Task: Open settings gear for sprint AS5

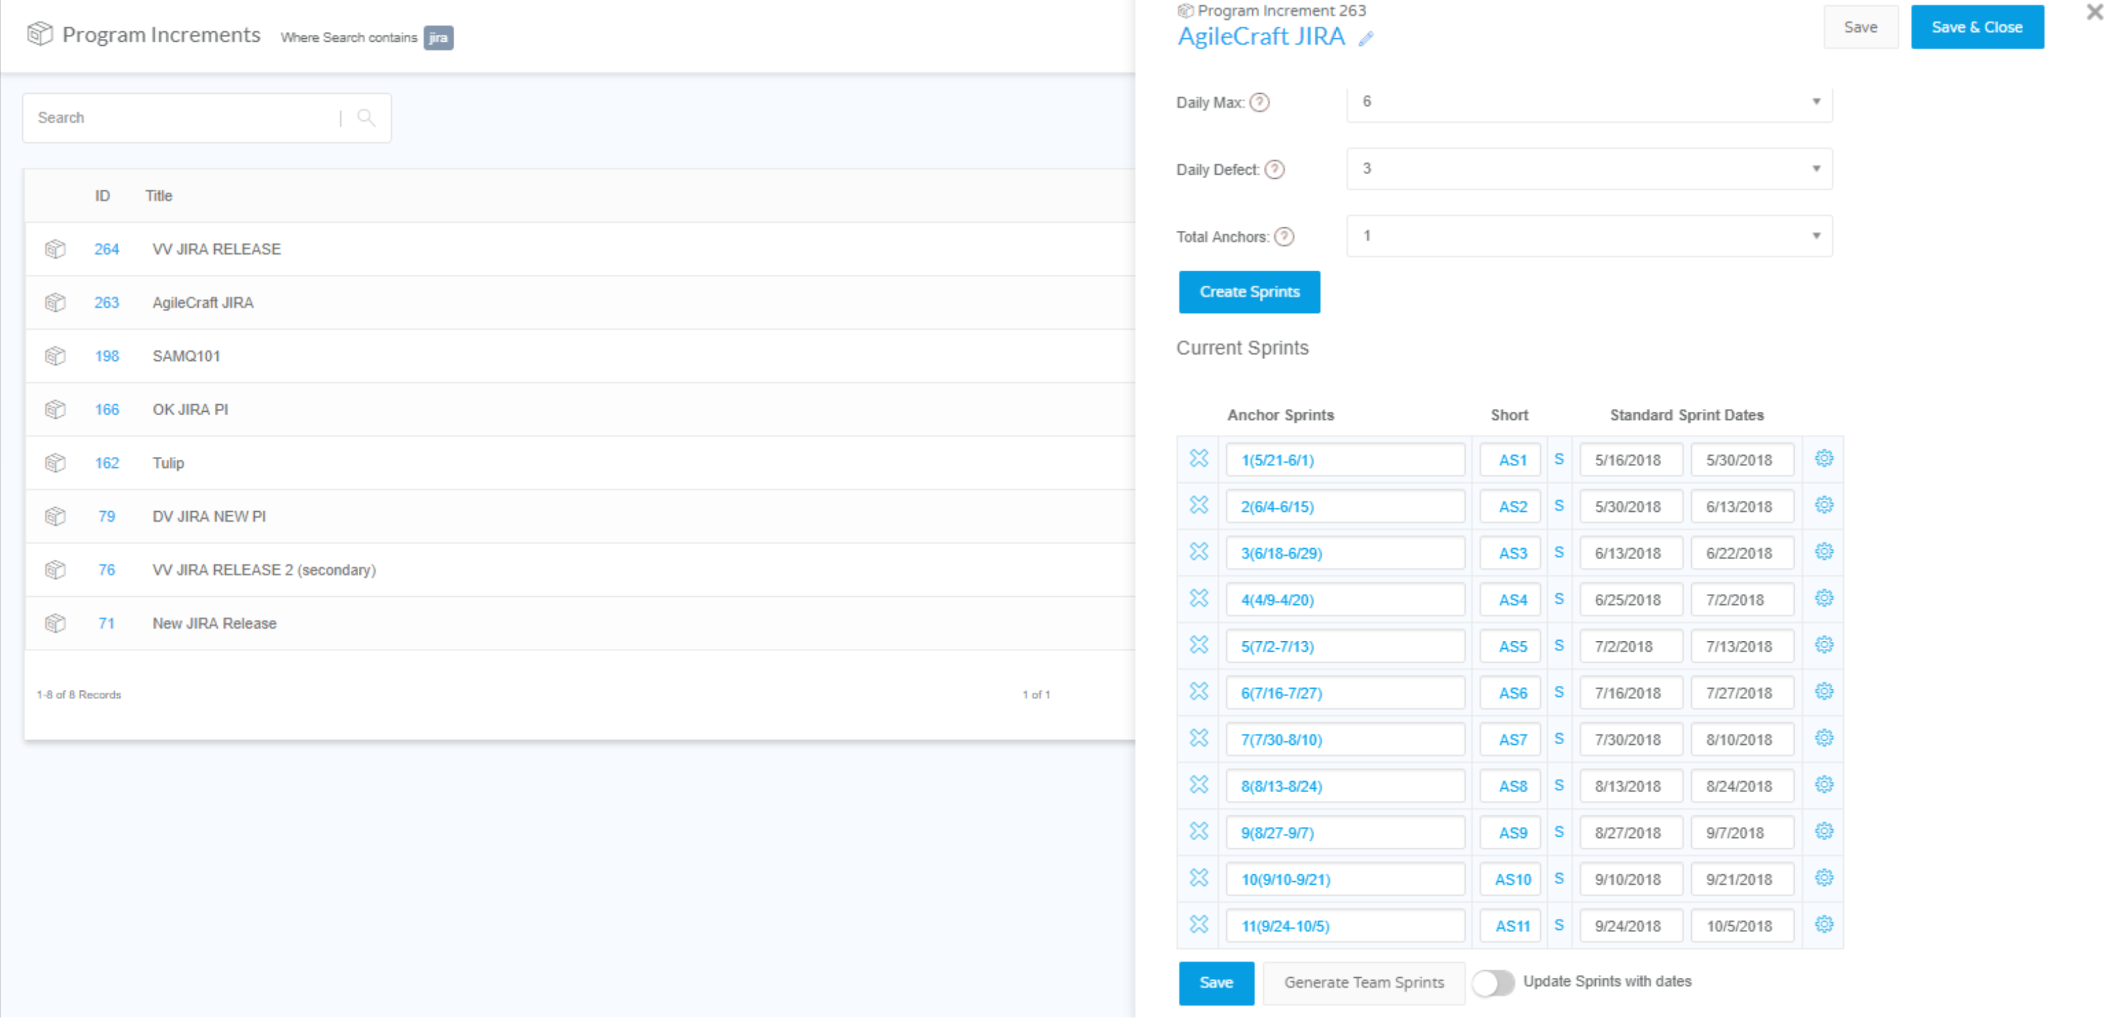Action: pos(1823,645)
